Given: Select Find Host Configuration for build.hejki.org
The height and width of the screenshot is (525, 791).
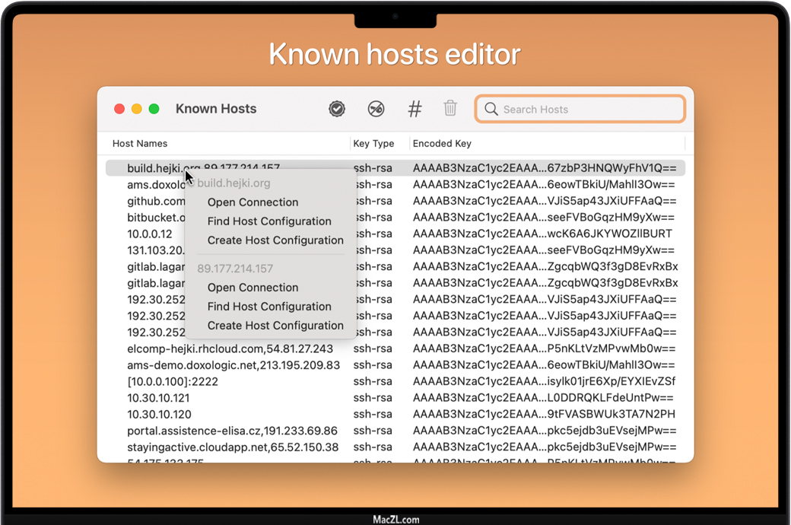Looking at the screenshot, I should (269, 221).
